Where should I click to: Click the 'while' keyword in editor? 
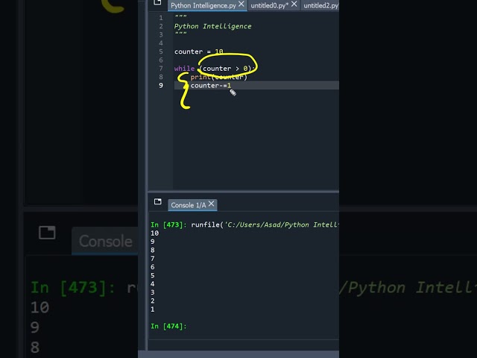[x=184, y=69]
